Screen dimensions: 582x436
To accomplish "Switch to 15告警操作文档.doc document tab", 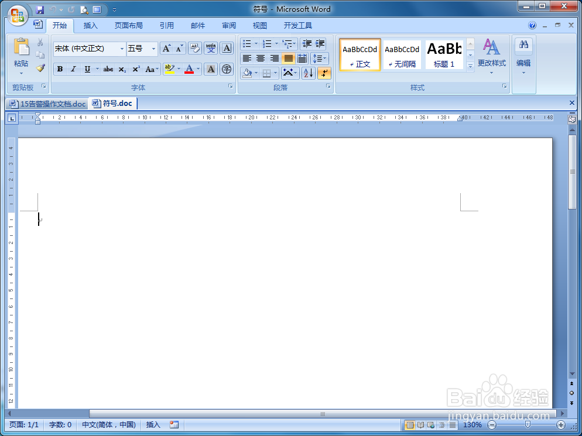I will tap(47, 104).
